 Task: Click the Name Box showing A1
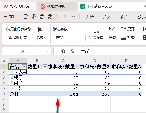[24, 51]
